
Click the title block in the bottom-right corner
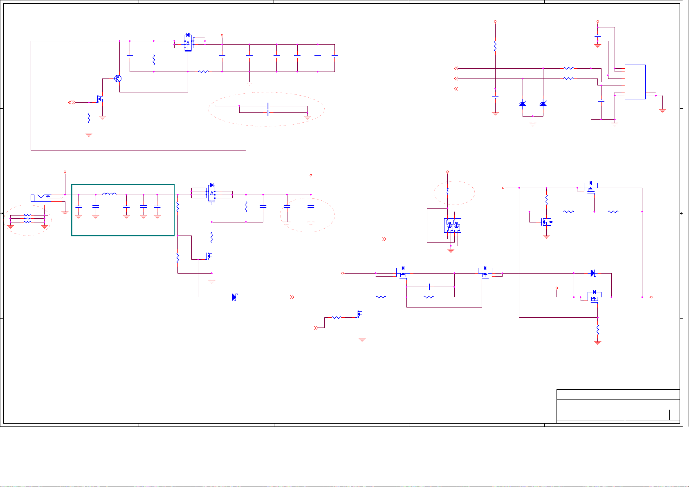click(x=618, y=406)
